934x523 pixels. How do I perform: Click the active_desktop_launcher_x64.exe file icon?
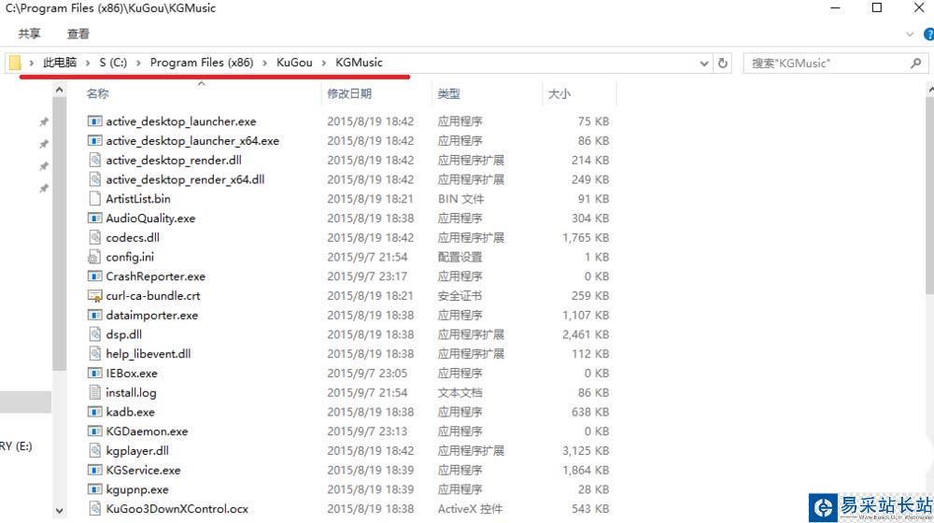94,141
